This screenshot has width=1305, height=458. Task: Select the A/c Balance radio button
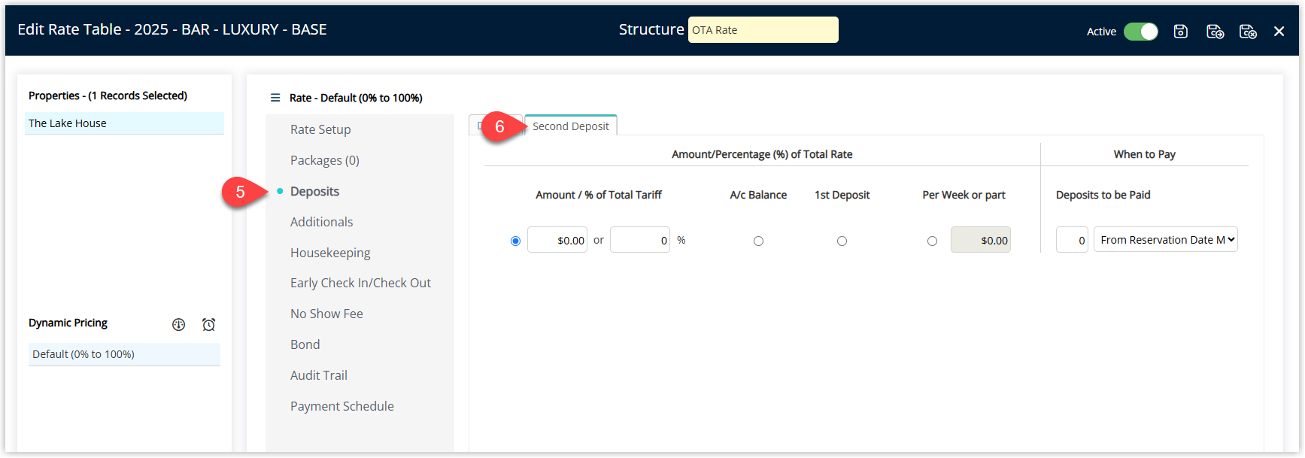pyautogui.click(x=758, y=241)
